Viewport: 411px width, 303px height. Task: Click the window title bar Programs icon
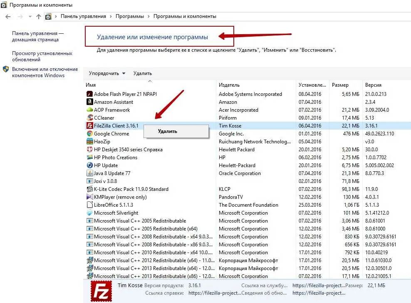coord(4,5)
